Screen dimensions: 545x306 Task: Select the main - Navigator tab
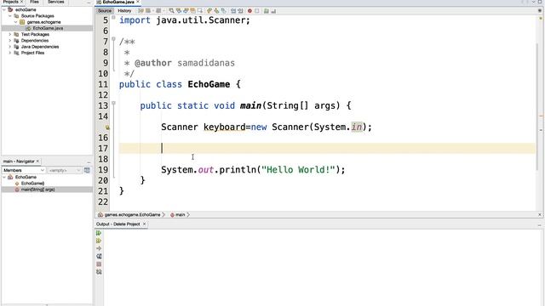(x=19, y=161)
